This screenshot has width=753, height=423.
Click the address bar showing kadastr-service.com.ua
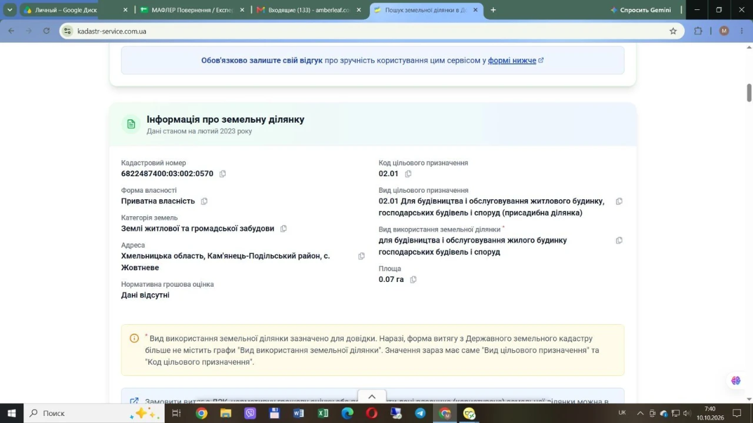click(x=371, y=31)
